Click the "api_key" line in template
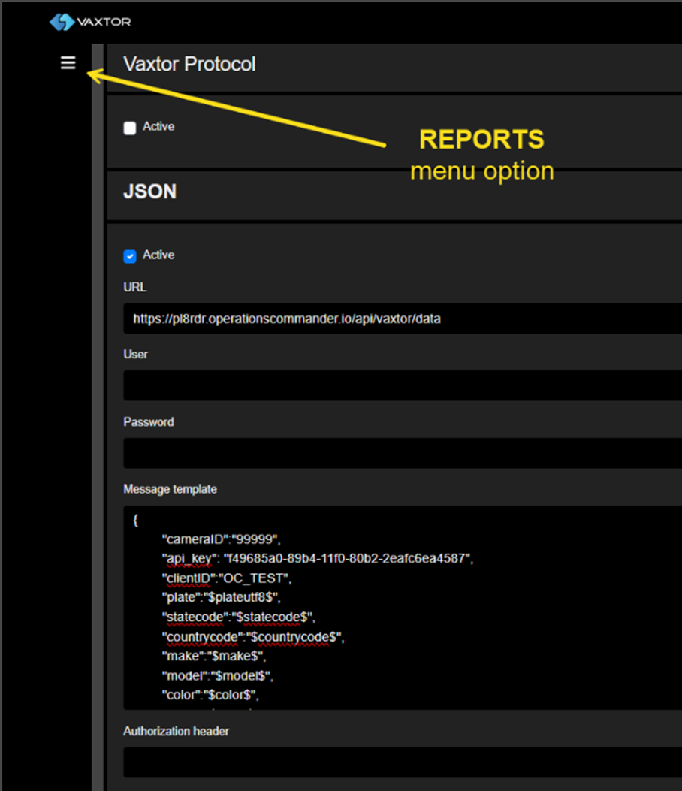The width and height of the screenshot is (682, 791). coord(317,558)
